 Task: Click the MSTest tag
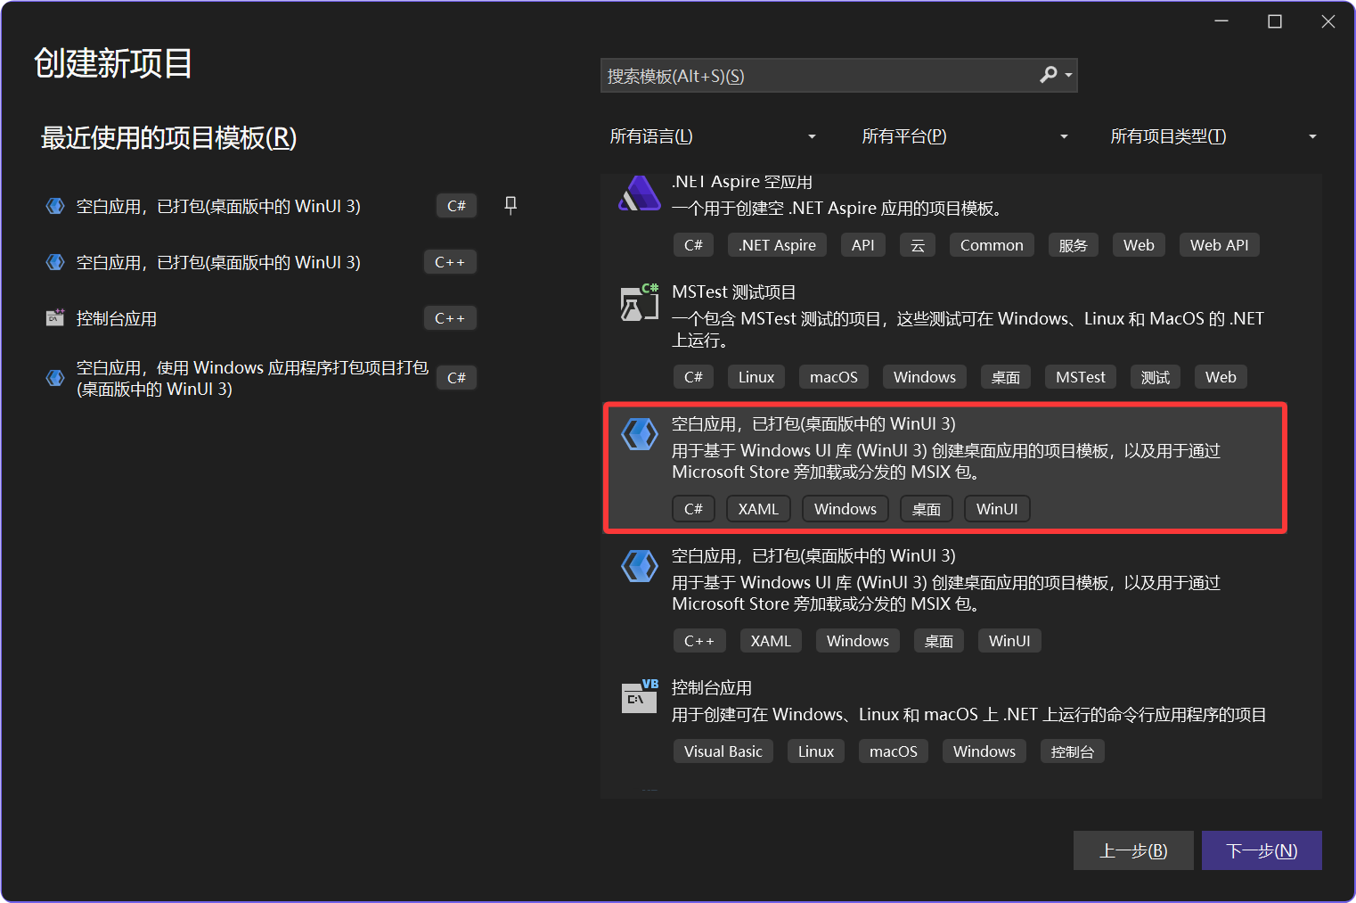click(x=1080, y=377)
